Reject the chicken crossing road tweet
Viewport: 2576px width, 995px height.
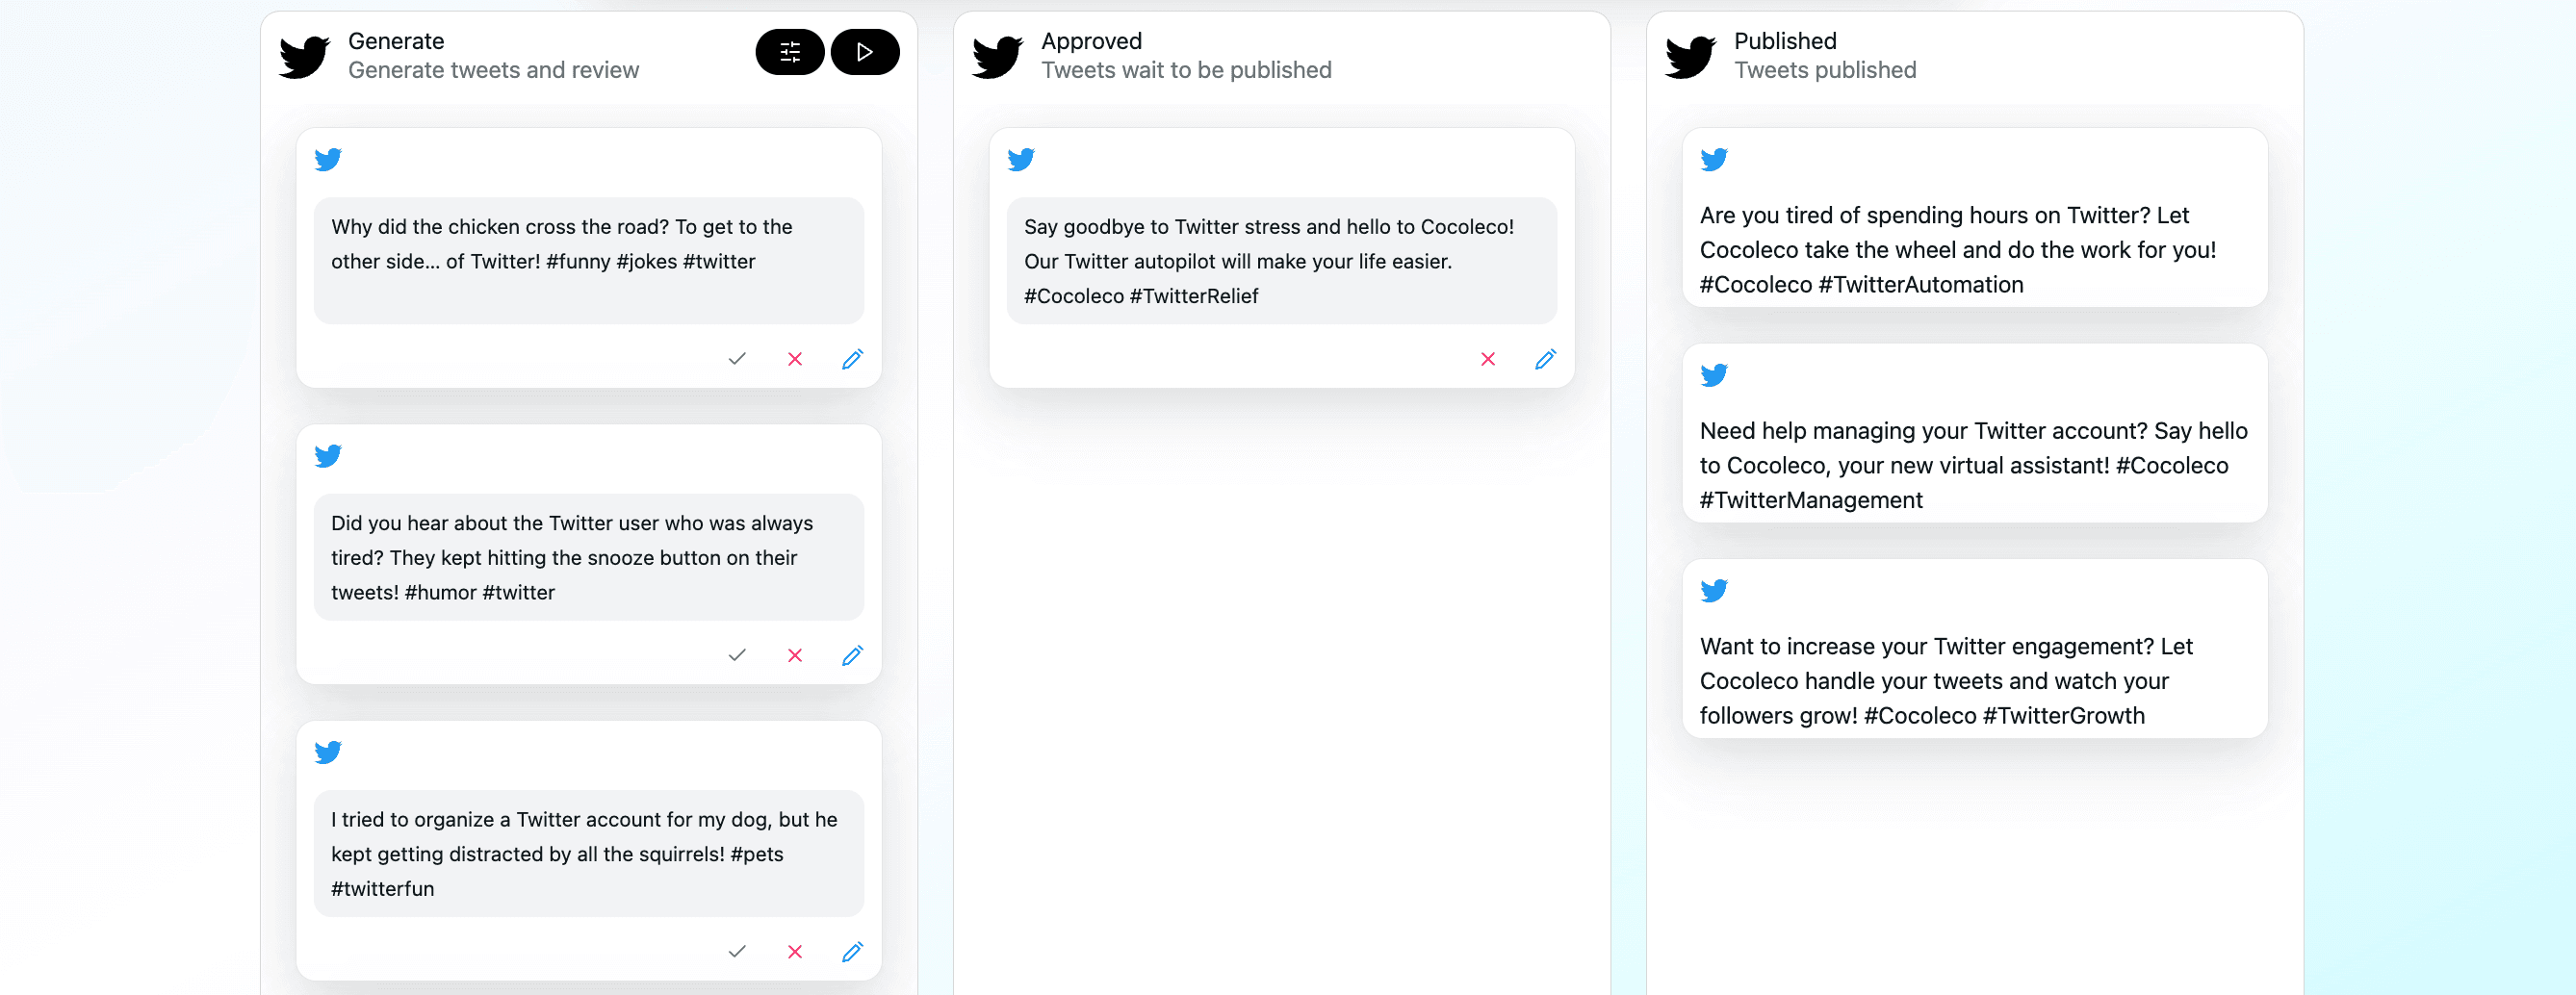[x=795, y=359]
